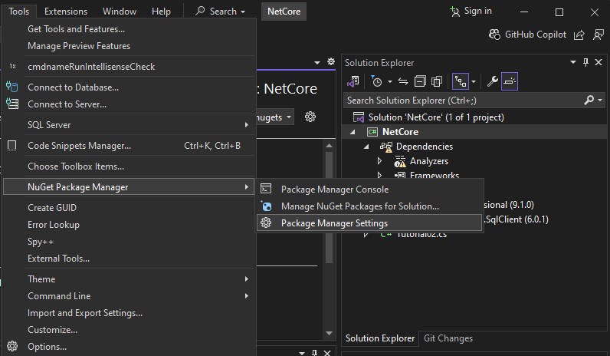Select the package entry ending (9.1.0)
Screen dimensions: 610x356
(510, 205)
